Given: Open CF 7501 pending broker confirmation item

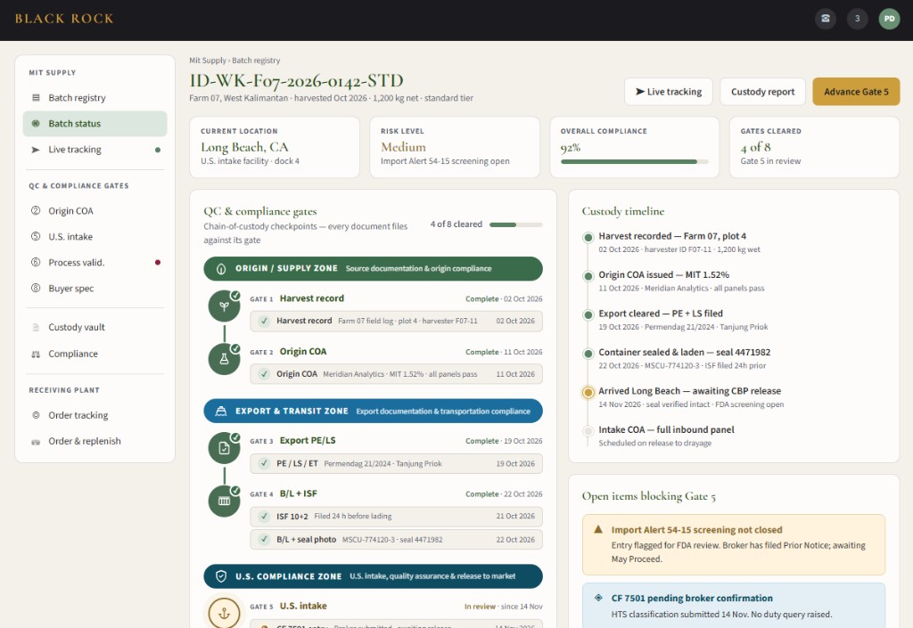Looking at the screenshot, I should click(734, 606).
